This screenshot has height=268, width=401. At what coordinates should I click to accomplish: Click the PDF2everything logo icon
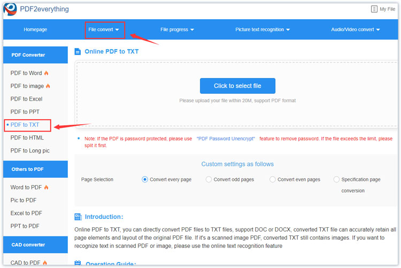pyautogui.click(x=10, y=9)
